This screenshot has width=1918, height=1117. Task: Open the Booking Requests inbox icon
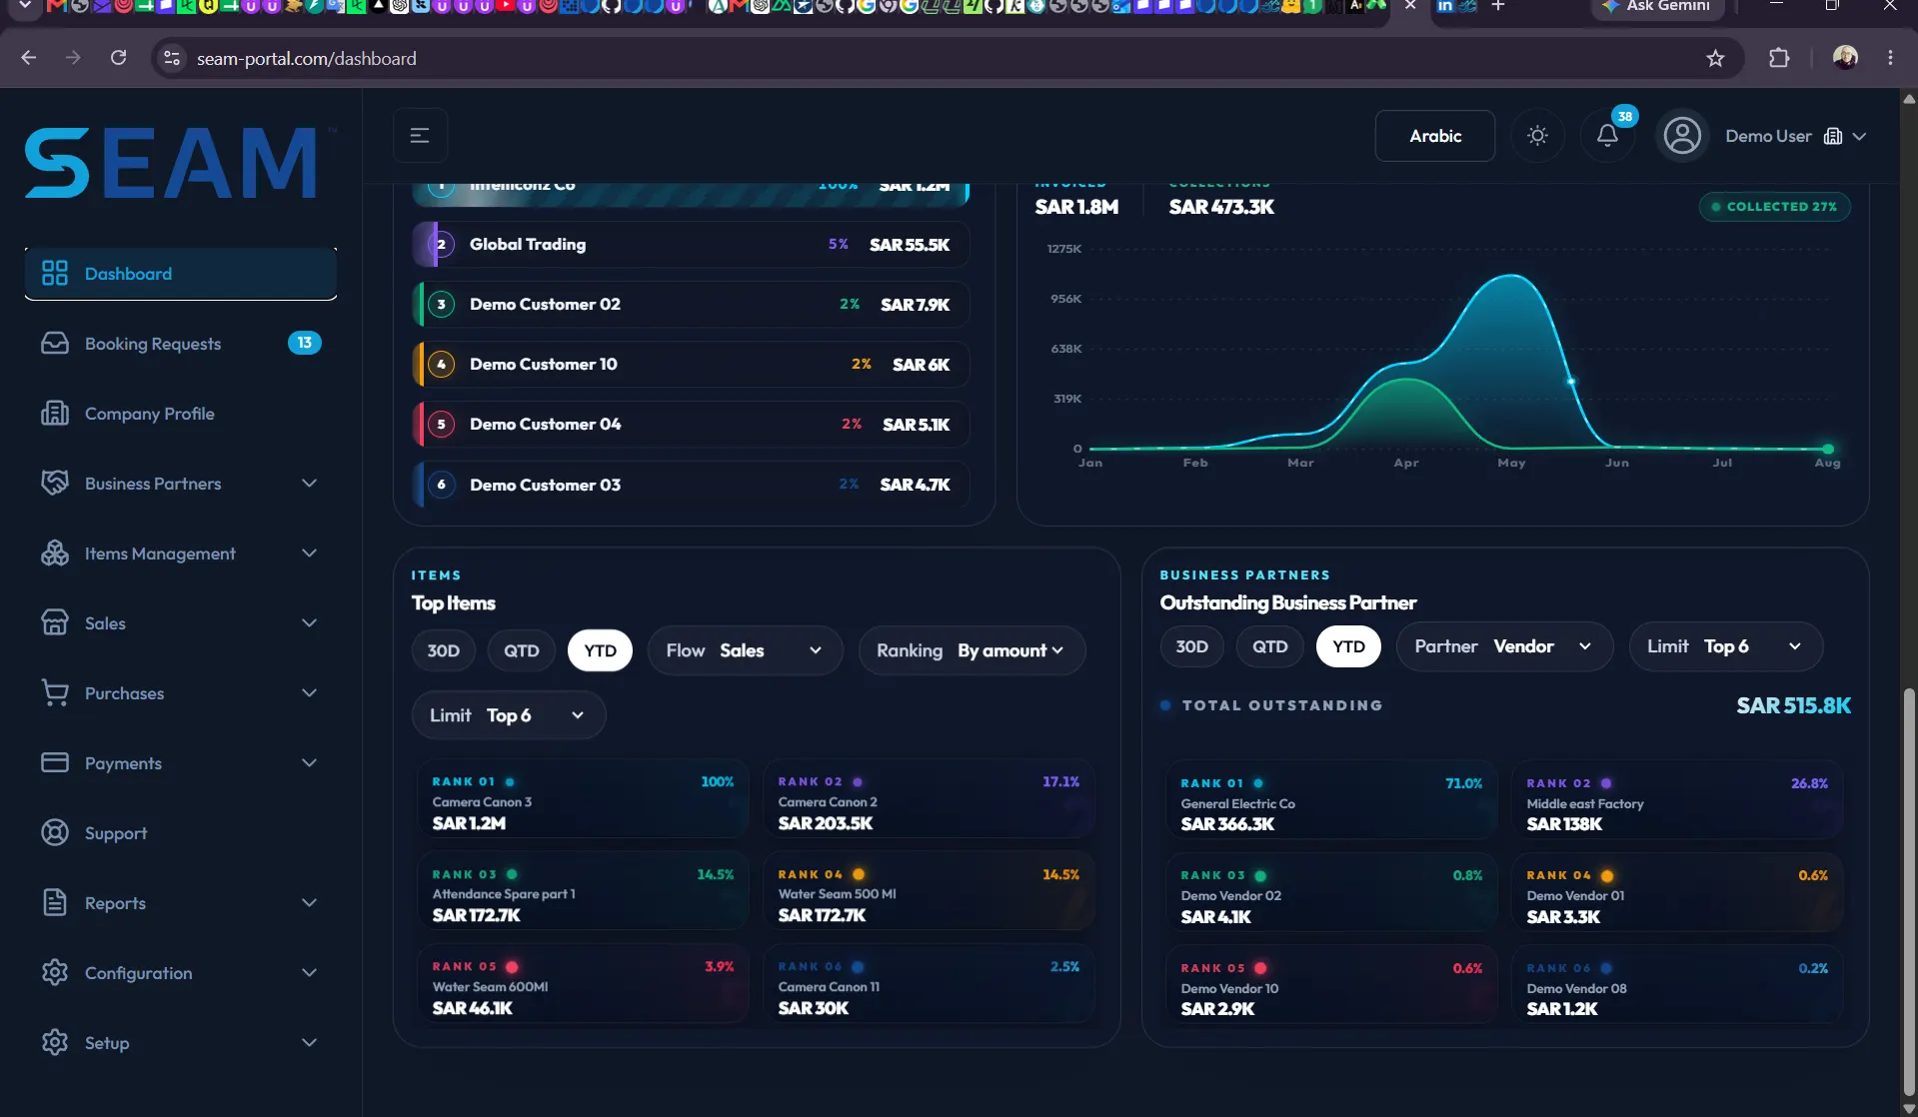coord(55,344)
